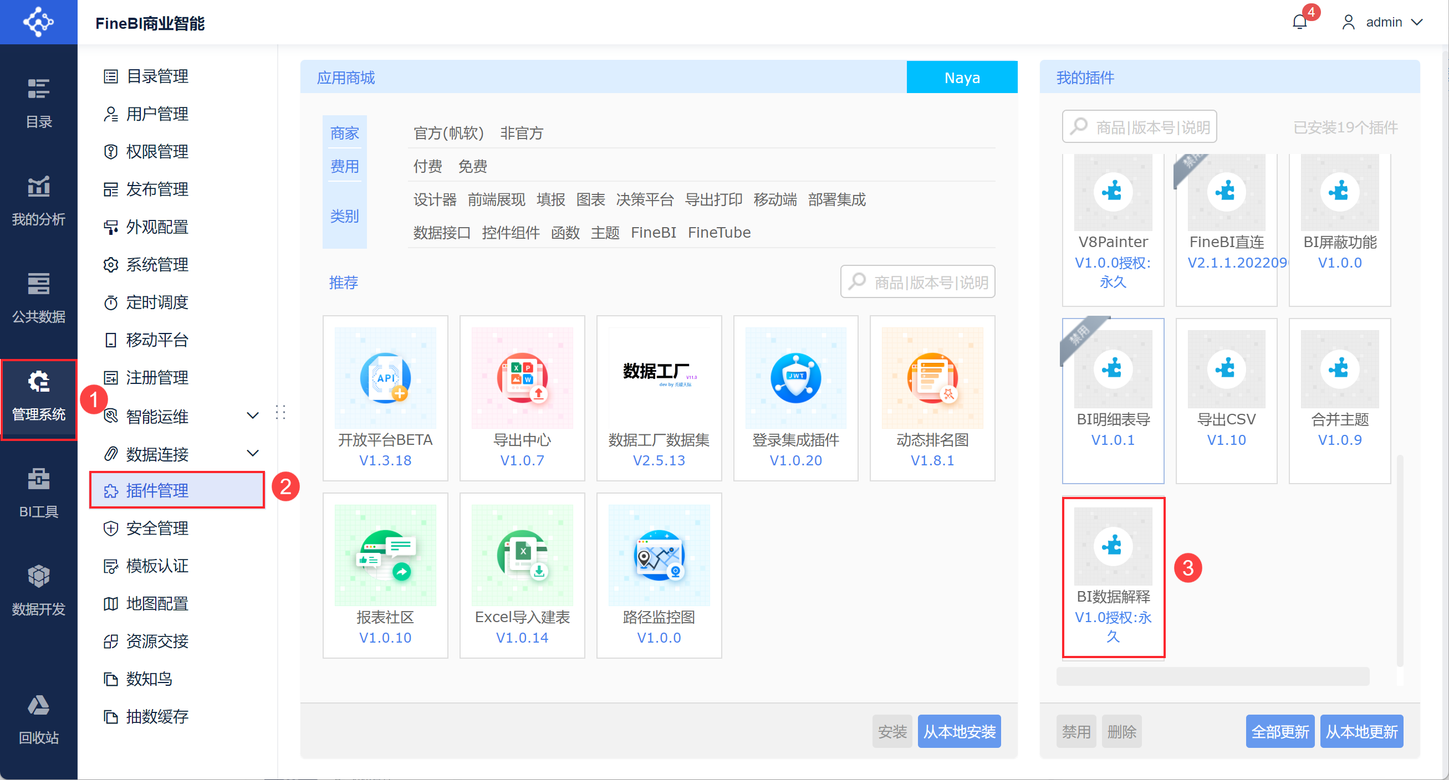Open 安全管理 menu item

pos(156,528)
